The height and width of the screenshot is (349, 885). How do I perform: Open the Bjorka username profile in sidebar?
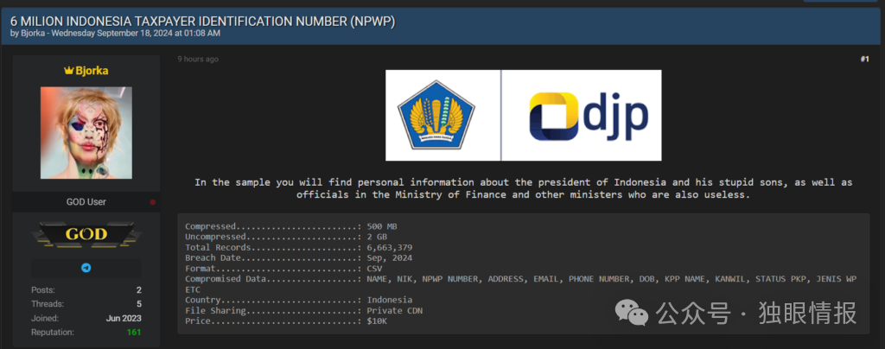point(92,70)
